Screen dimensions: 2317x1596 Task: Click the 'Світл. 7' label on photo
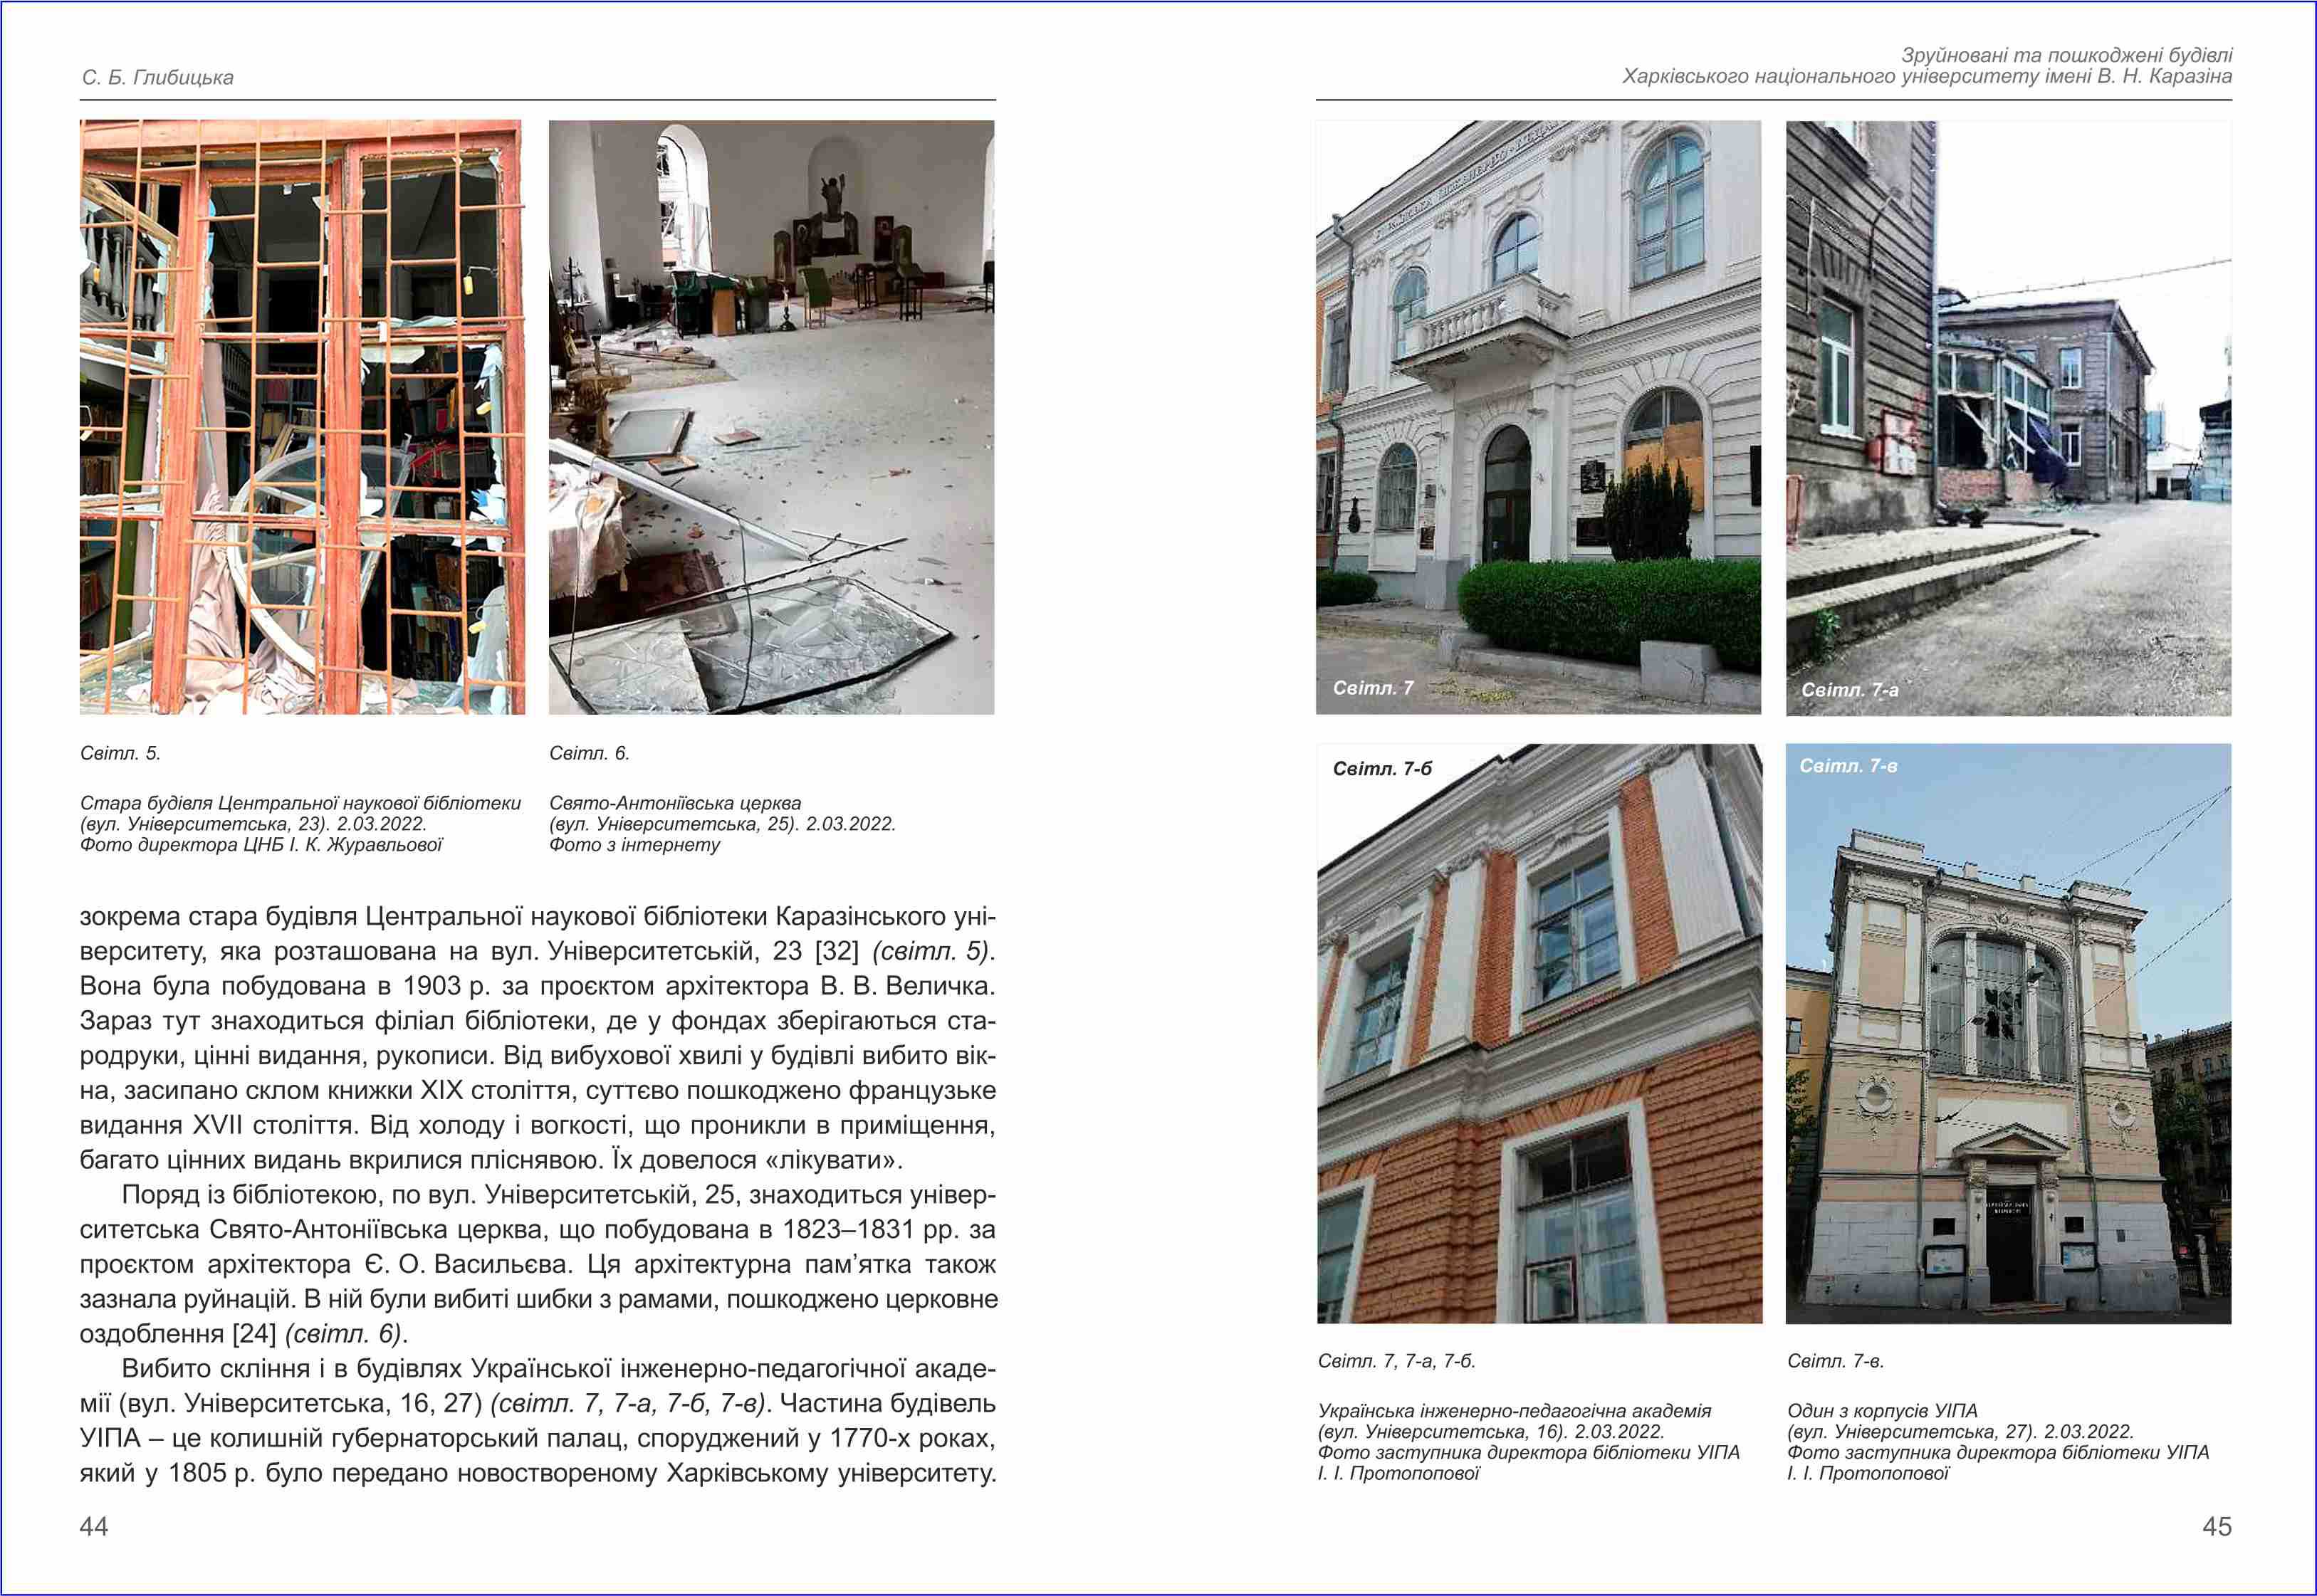[x=1373, y=688]
